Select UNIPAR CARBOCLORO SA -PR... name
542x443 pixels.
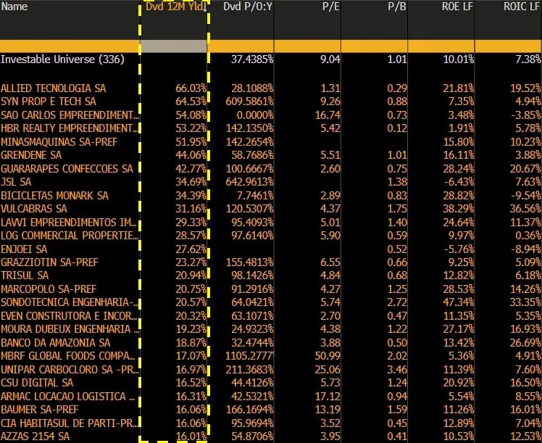pos(69,369)
